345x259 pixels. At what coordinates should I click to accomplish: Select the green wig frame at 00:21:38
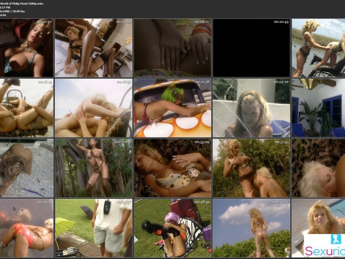point(172,108)
